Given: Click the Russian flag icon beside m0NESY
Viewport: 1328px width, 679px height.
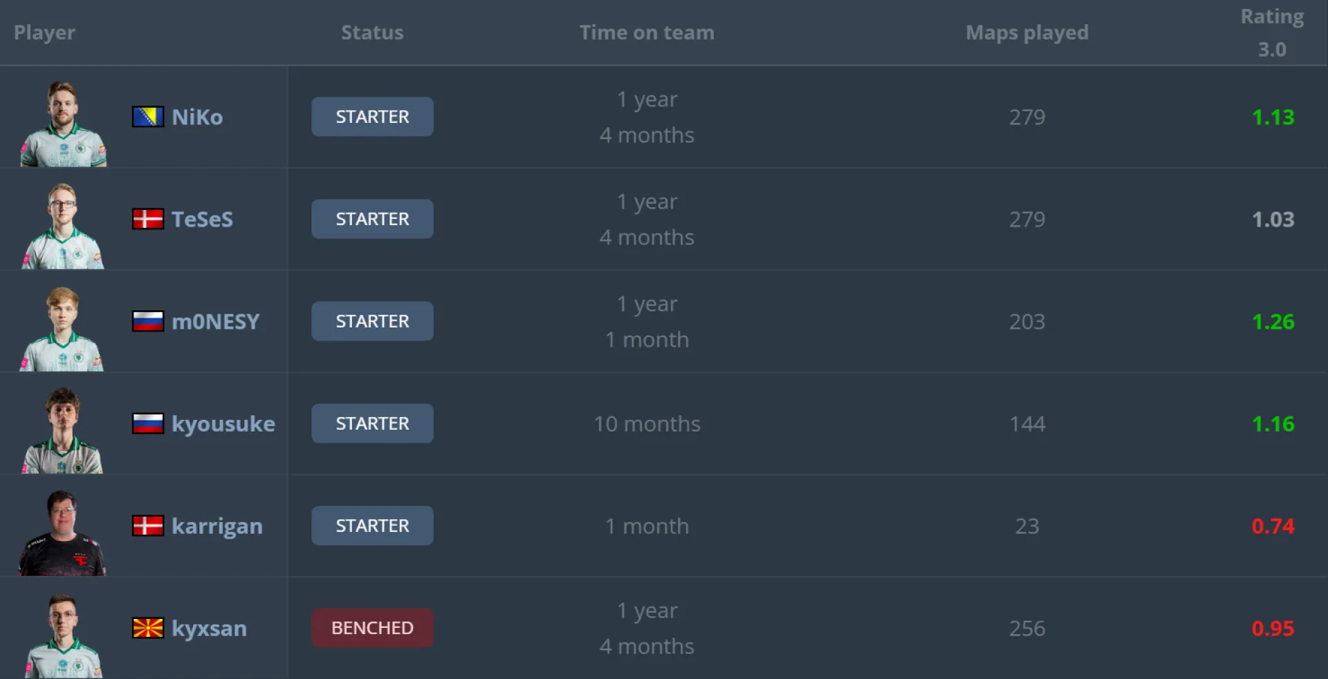Looking at the screenshot, I should pyautogui.click(x=148, y=321).
